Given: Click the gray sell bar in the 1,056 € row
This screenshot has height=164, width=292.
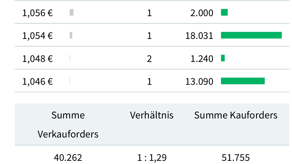Looking at the screenshot, I should [72, 12].
